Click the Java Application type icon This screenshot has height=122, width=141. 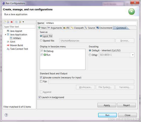pos(8,35)
